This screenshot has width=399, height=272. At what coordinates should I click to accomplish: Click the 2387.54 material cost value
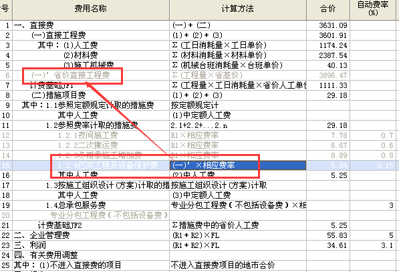[x=333, y=55]
